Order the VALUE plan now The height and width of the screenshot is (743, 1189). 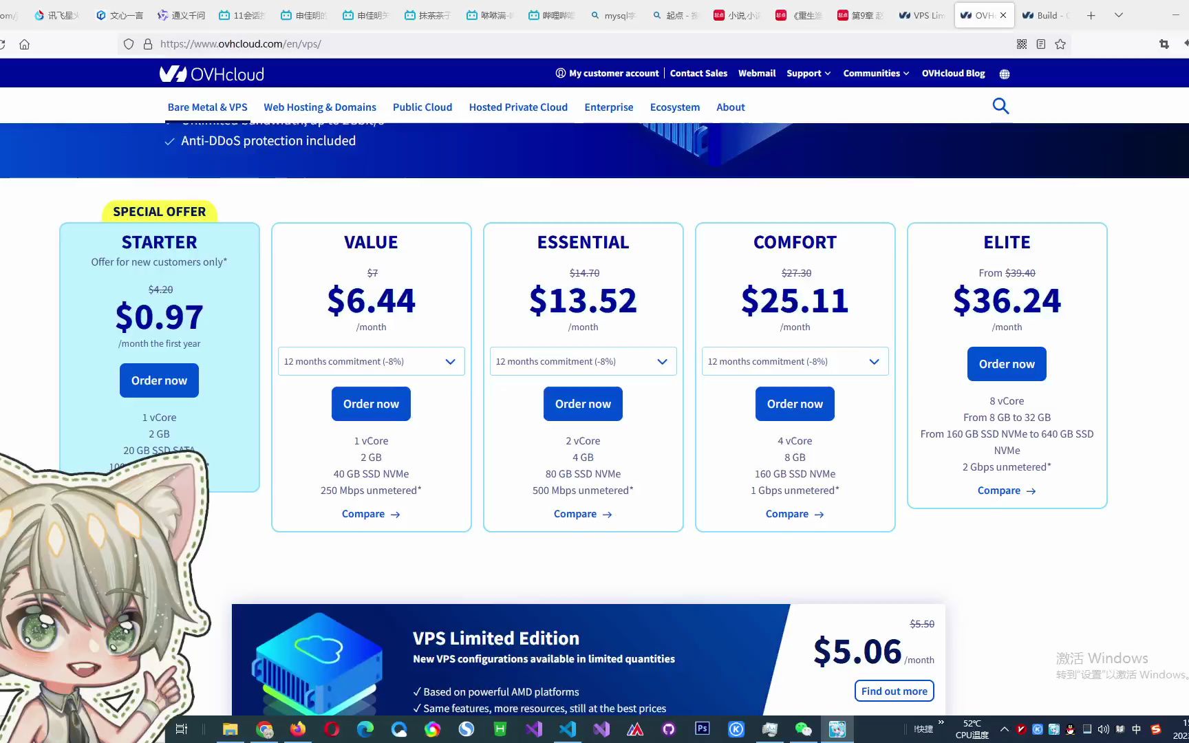tap(371, 404)
